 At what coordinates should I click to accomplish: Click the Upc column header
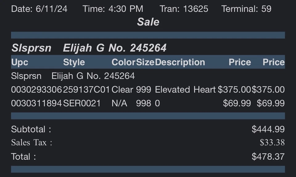point(20,62)
